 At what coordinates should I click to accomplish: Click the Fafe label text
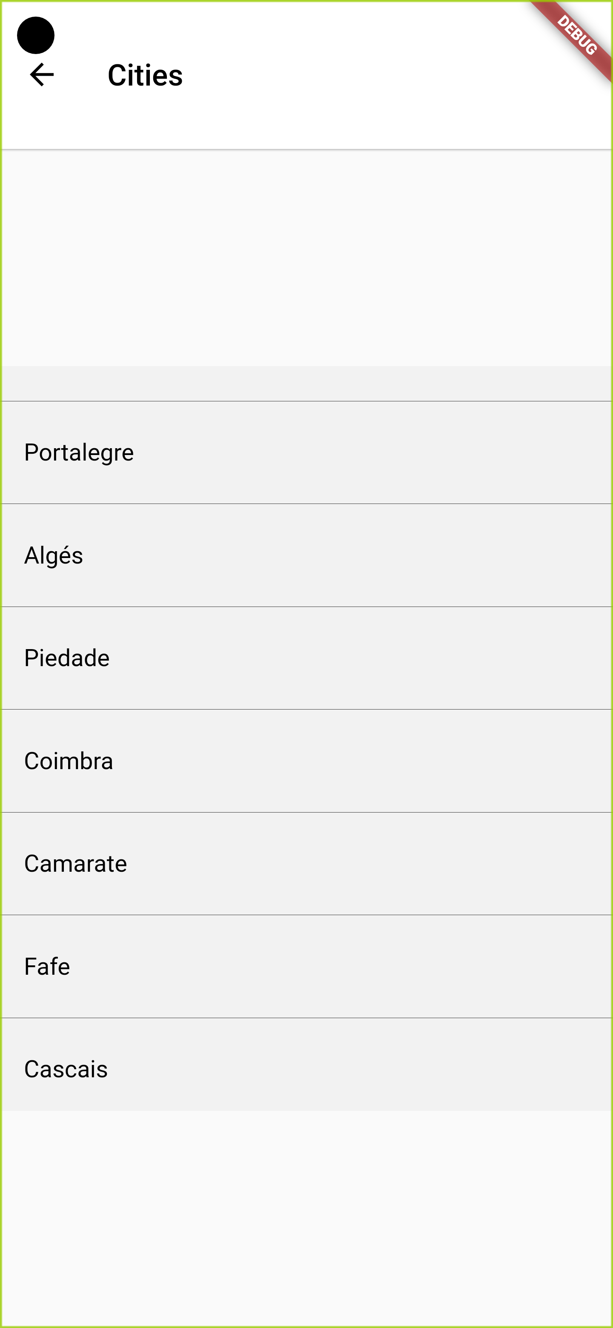tap(47, 966)
